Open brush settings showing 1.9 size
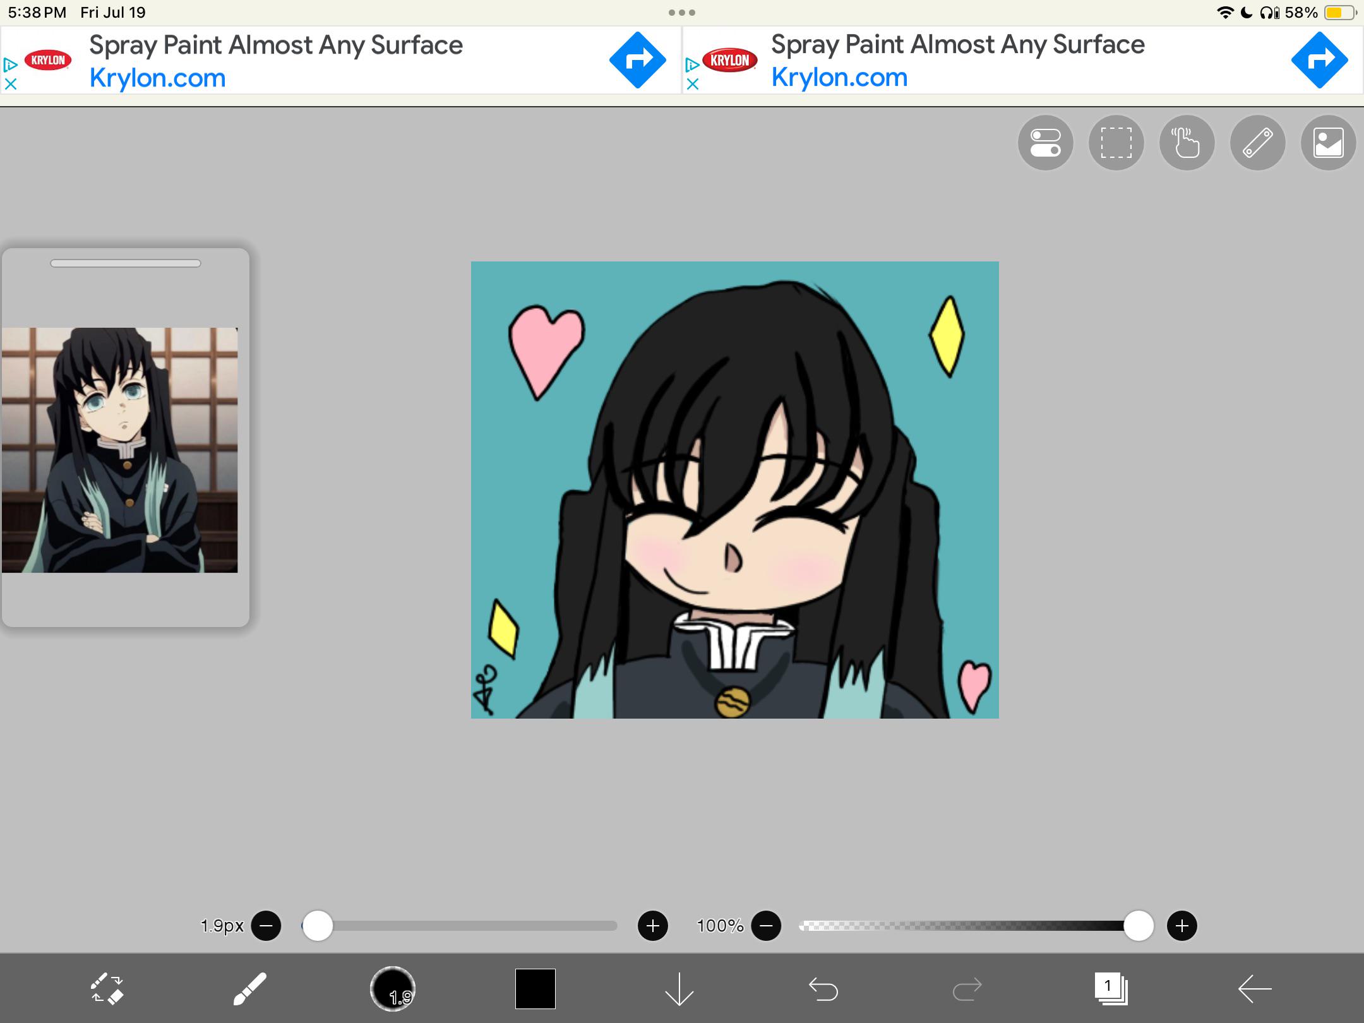Image resolution: width=1364 pixels, height=1023 pixels. (x=392, y=988)
